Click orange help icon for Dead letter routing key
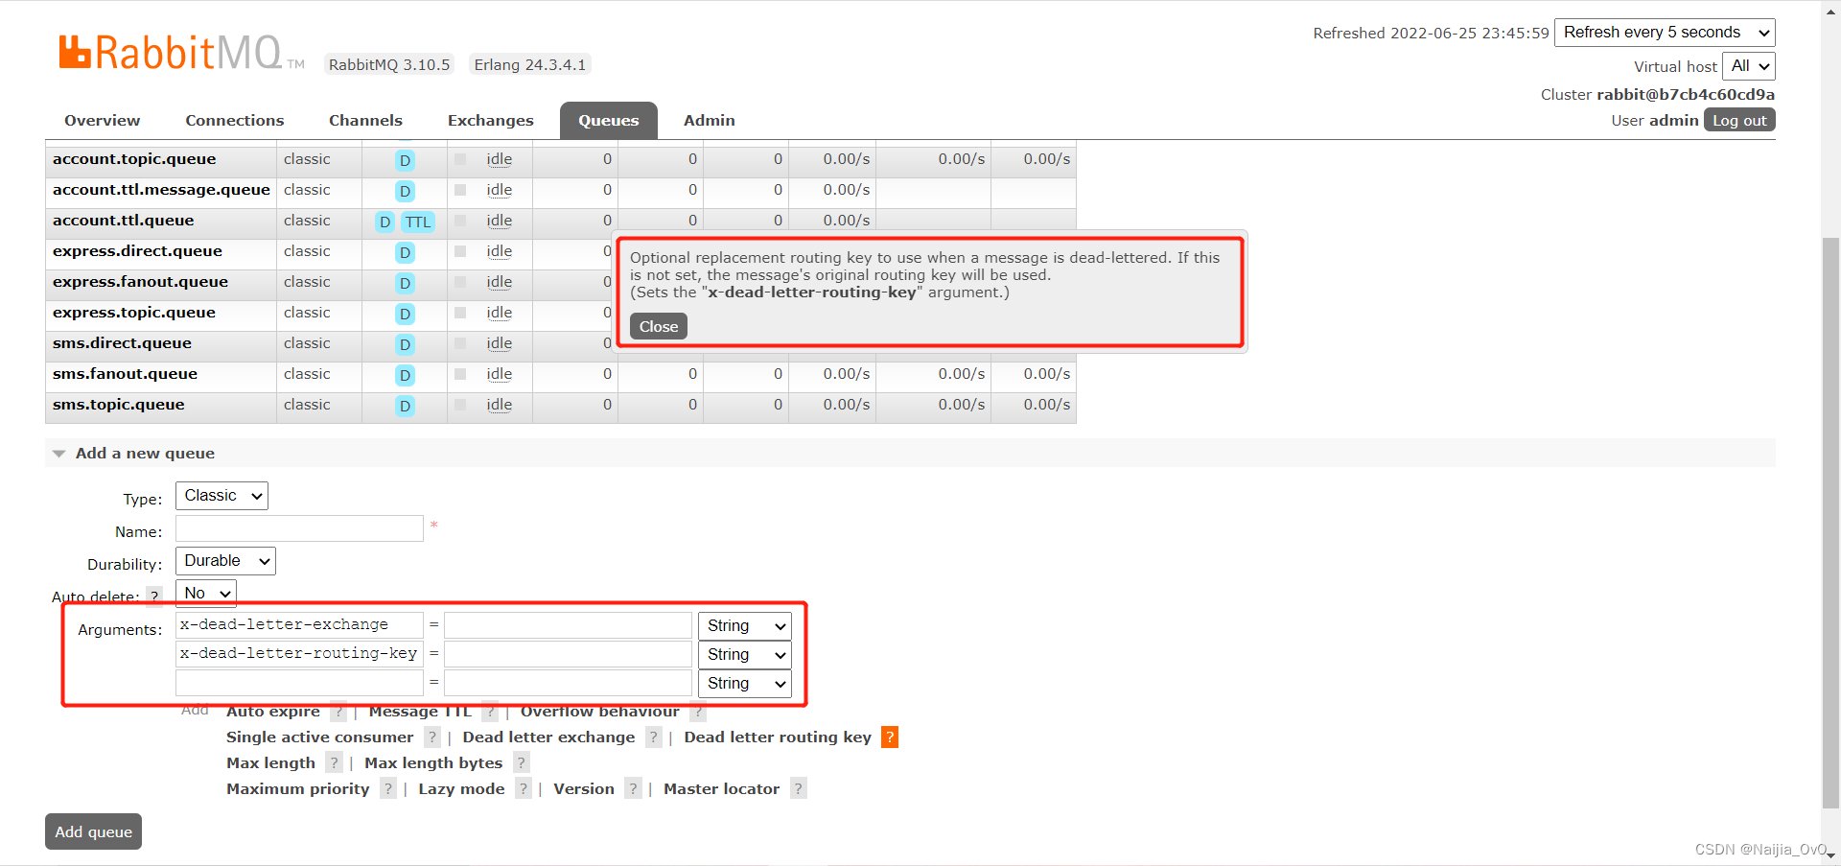Viewport: 1841px width, 866px height. 890,737
